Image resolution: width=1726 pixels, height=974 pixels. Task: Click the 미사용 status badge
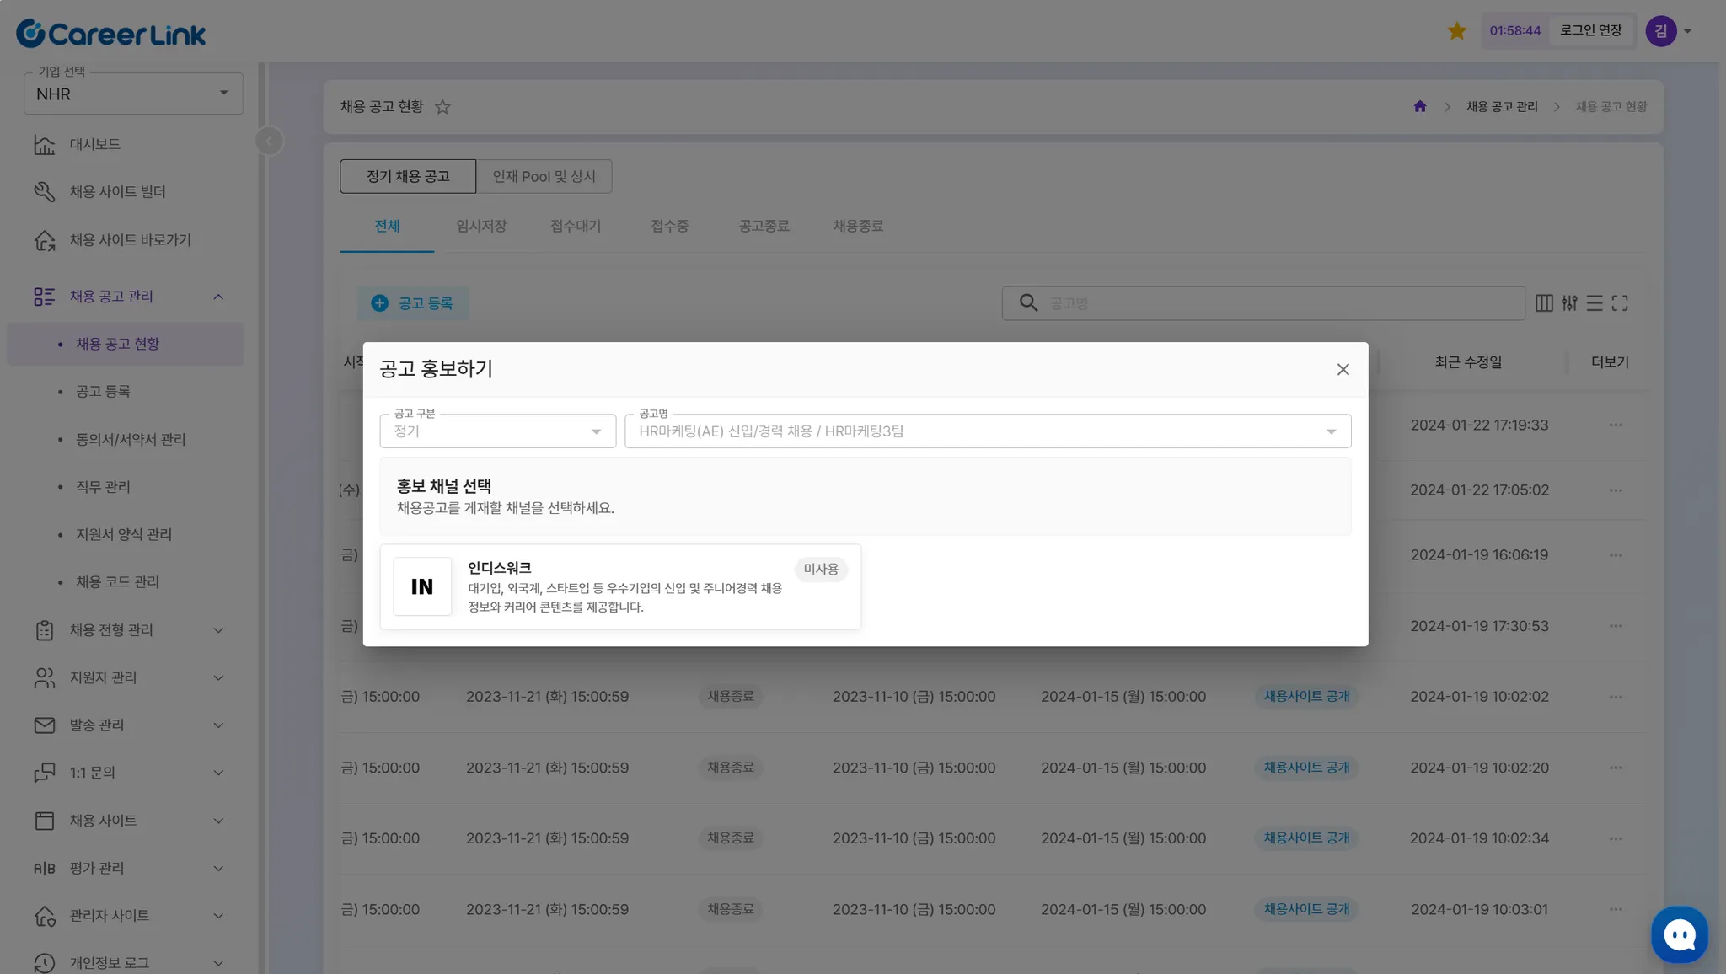coord(820,570)
